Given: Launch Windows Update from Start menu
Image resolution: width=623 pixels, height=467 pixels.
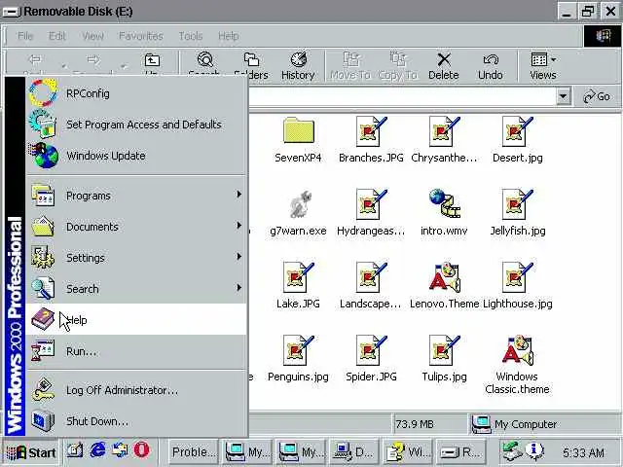Looking at the screenshot, I should point(136,156).
